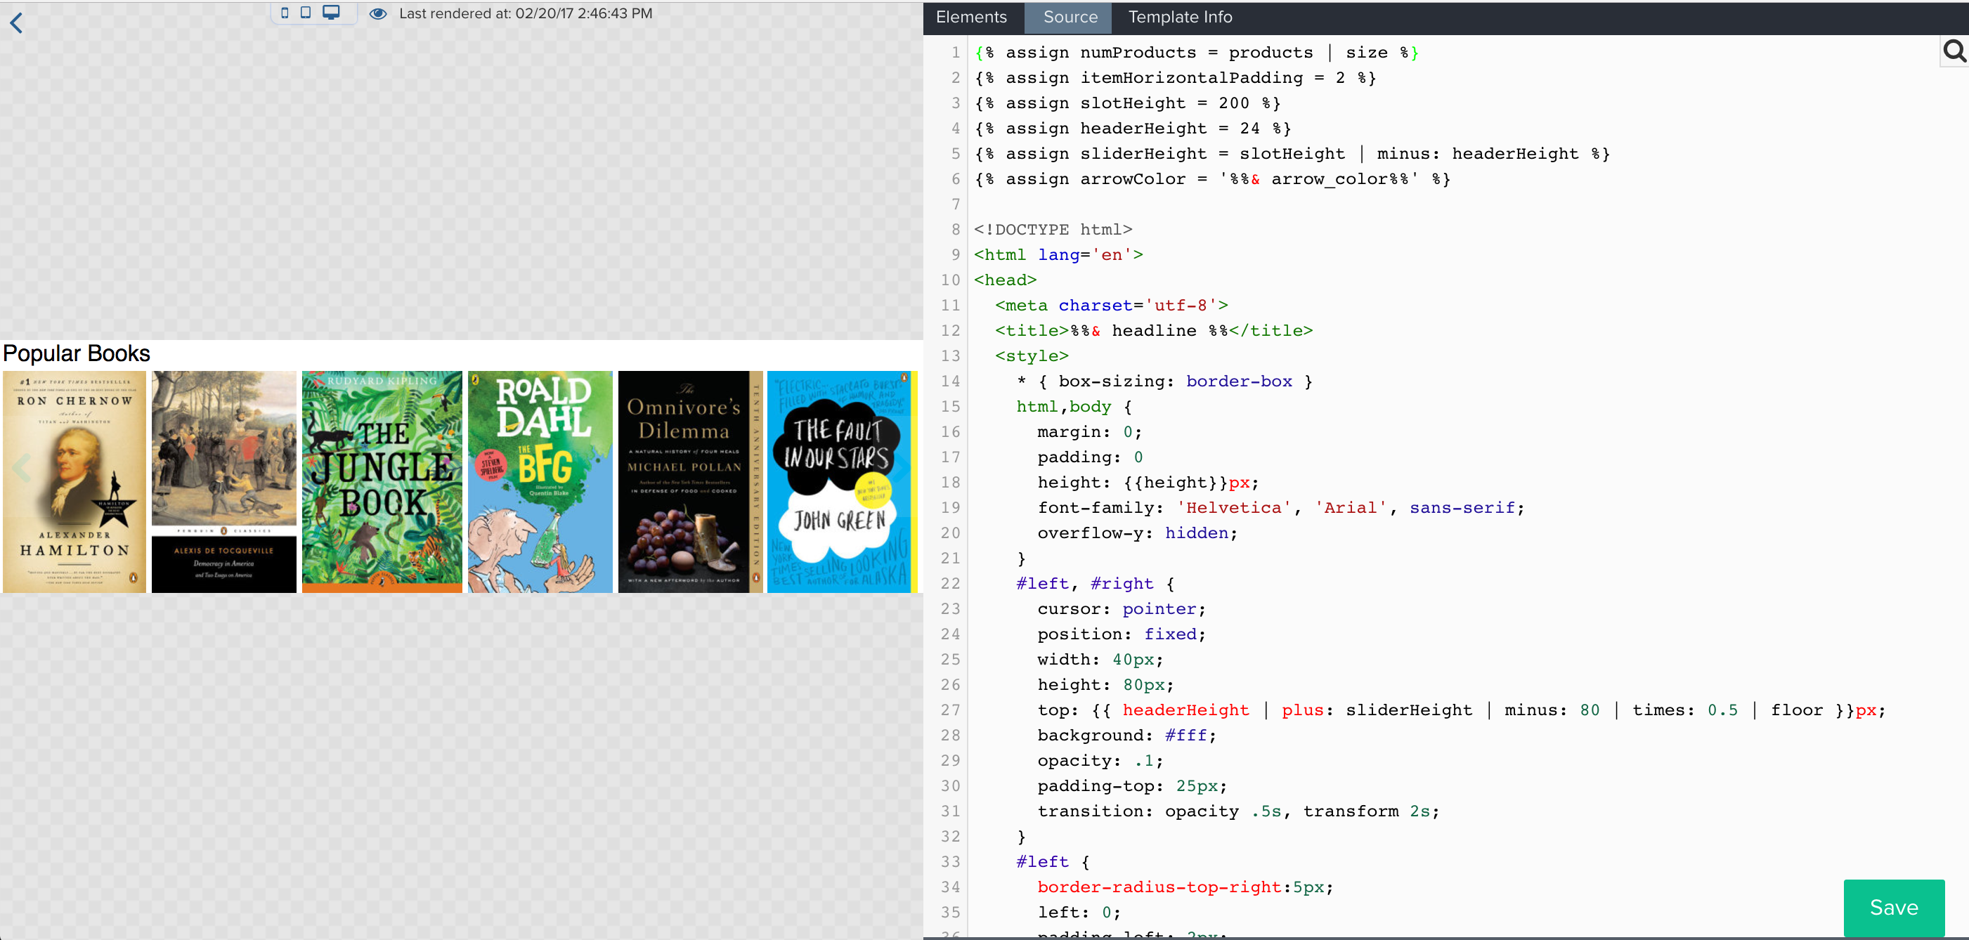The height and width of the screenshot is (940, 1969).
Task: Save the template source
Action: coord(1893,907)
